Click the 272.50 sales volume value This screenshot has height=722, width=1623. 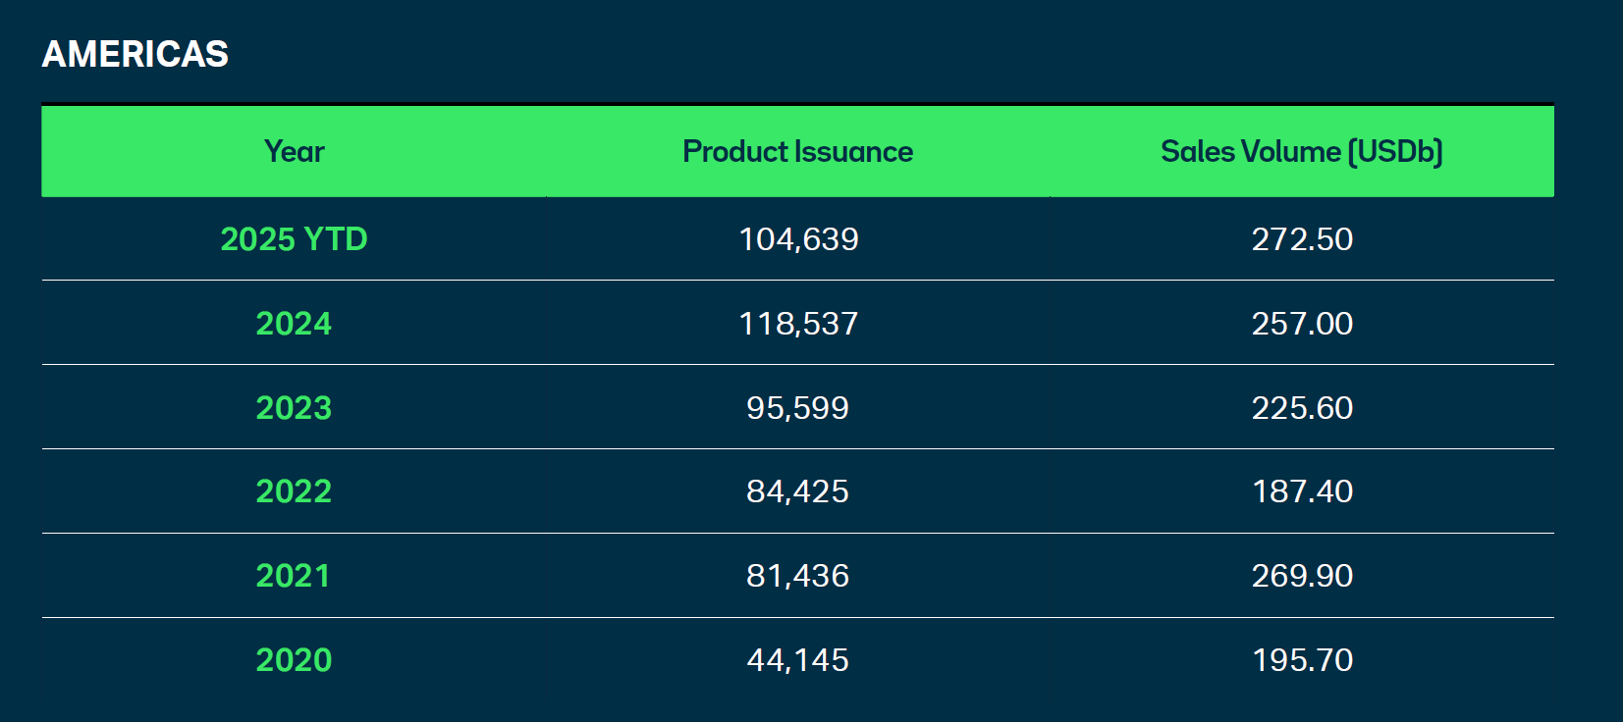pos(1302,239)
